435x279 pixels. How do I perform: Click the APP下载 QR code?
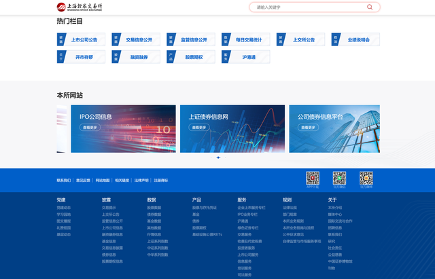(313, 178)
